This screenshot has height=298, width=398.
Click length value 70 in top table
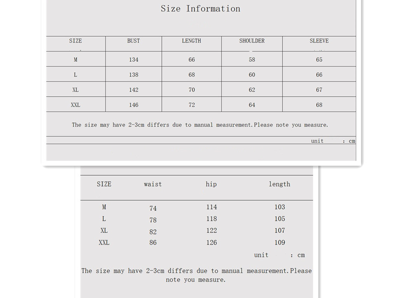192,90
